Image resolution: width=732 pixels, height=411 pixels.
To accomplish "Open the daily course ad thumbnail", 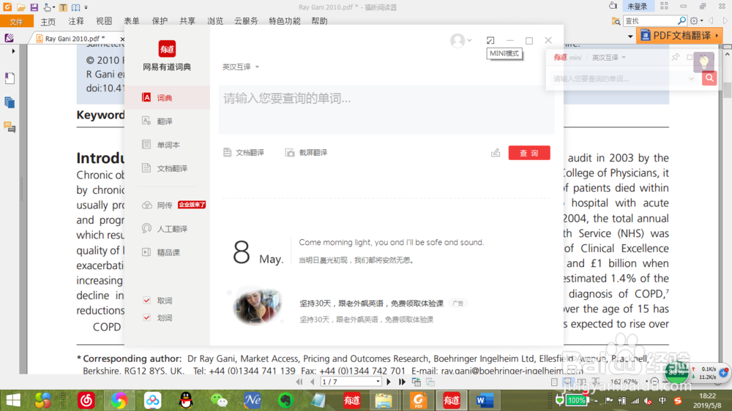I will click(x=257, y=306).
